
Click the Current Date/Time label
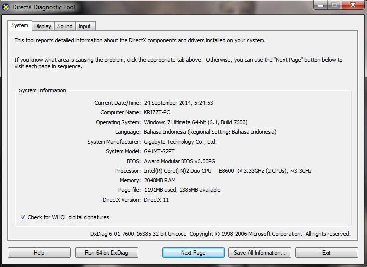click(118, 103)
